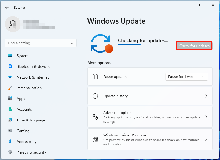Click the Apps icon in the sidebar
Image resolution: width=220 pixels, height=160 pixels.
point(10,98)
